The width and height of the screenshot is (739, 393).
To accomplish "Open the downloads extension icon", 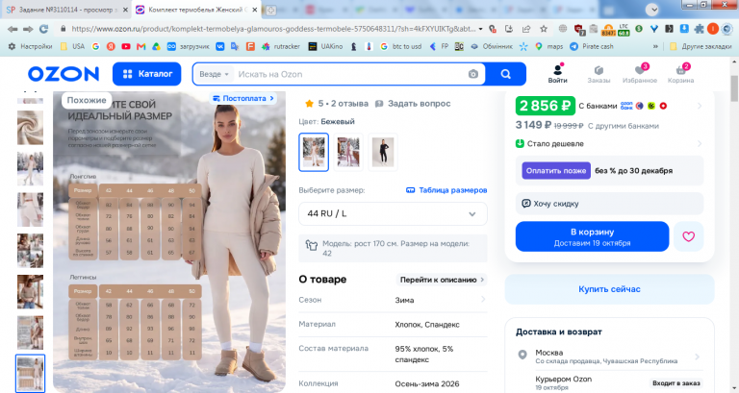I will (684, 29).
